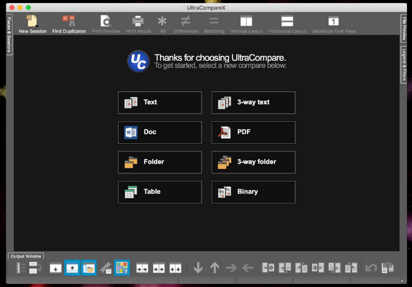Go to previous difference with up arrow
Viewport: 412px width, 287px height.
215,268
